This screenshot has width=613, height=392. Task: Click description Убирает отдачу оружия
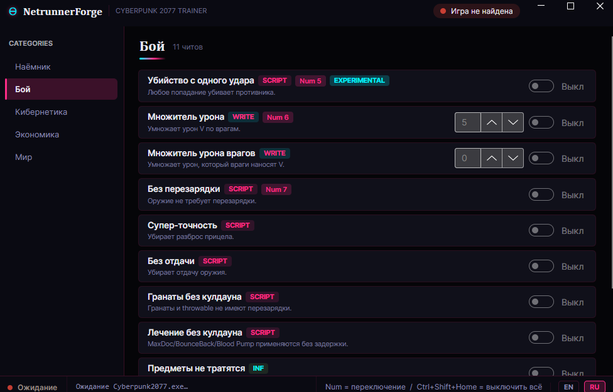pyautogui.click(x=187, y=273)
